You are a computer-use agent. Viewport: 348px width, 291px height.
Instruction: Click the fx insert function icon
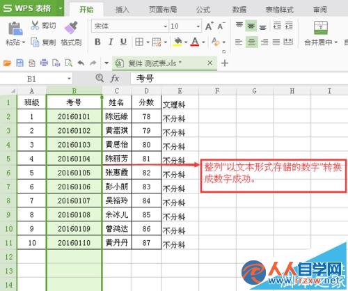(x=115, y=78)
